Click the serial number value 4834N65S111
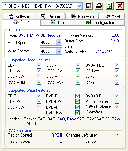This screenshot has height=151, width=128. click(x=107, y=52)
